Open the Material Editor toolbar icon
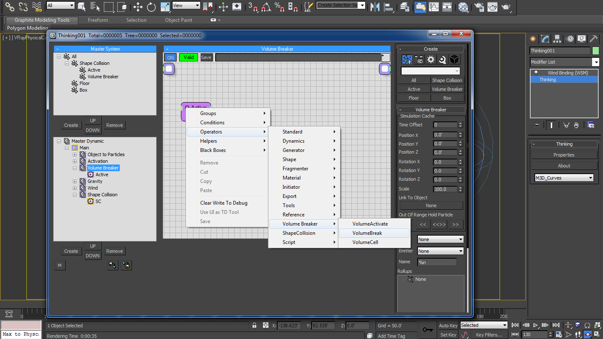This screenshot has width=603, height=339. (463, 6)
